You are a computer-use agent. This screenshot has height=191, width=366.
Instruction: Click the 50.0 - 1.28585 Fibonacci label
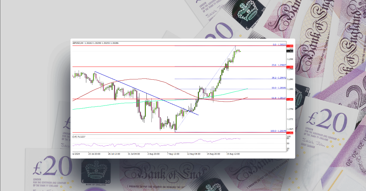pos(278,88)
